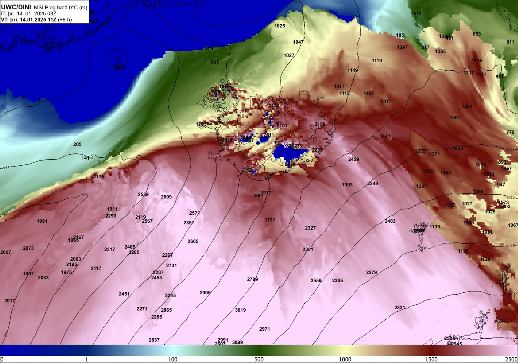Click the 2945 height value
Viewport: 518px width, 363px height.
click(456, 344)
